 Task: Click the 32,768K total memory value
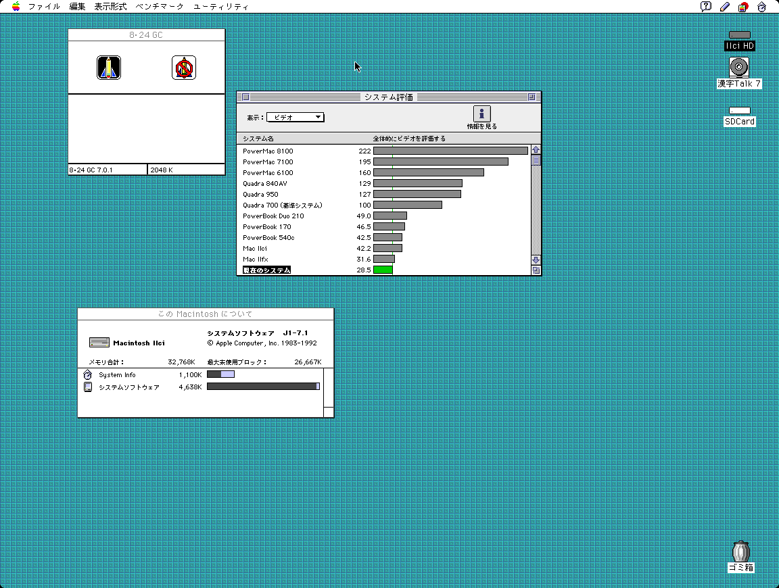(181, 362)
